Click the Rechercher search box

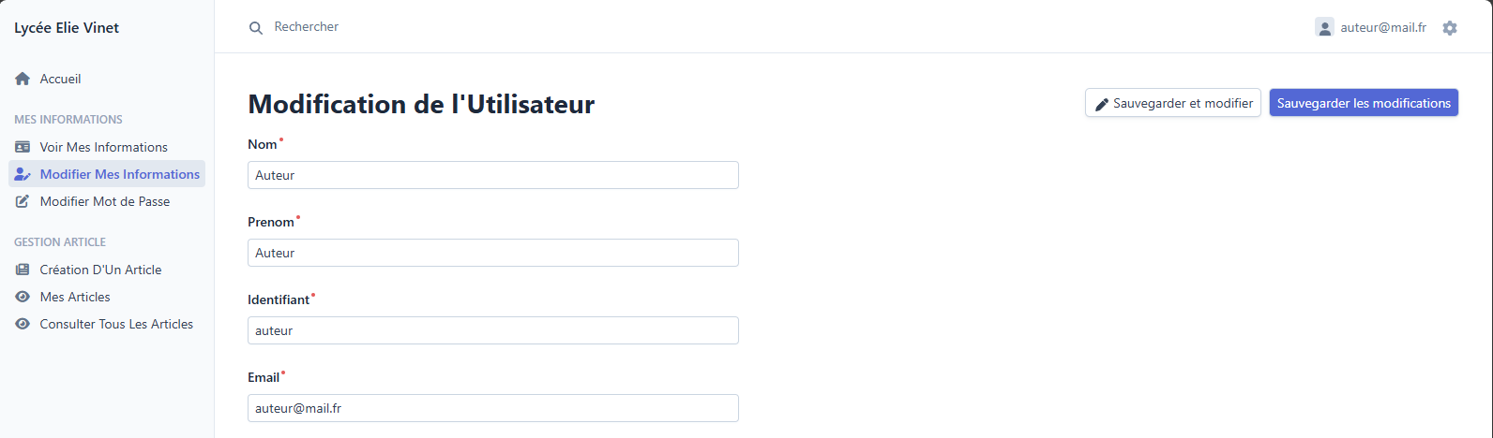tap(375, 27)
